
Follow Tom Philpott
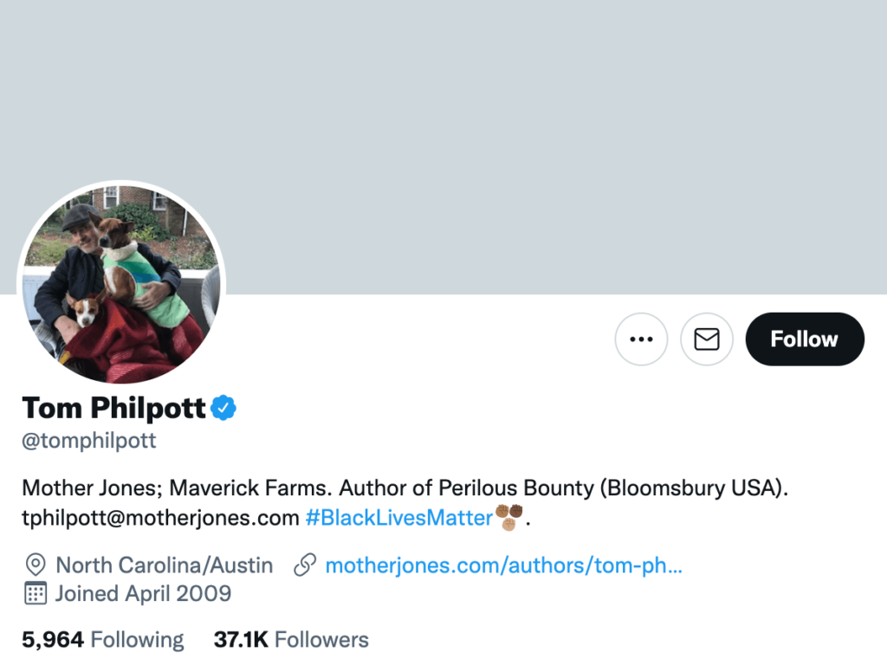tap(805, 339)
